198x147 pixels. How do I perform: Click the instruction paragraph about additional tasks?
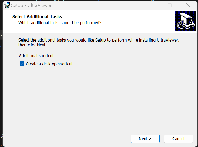99,42
